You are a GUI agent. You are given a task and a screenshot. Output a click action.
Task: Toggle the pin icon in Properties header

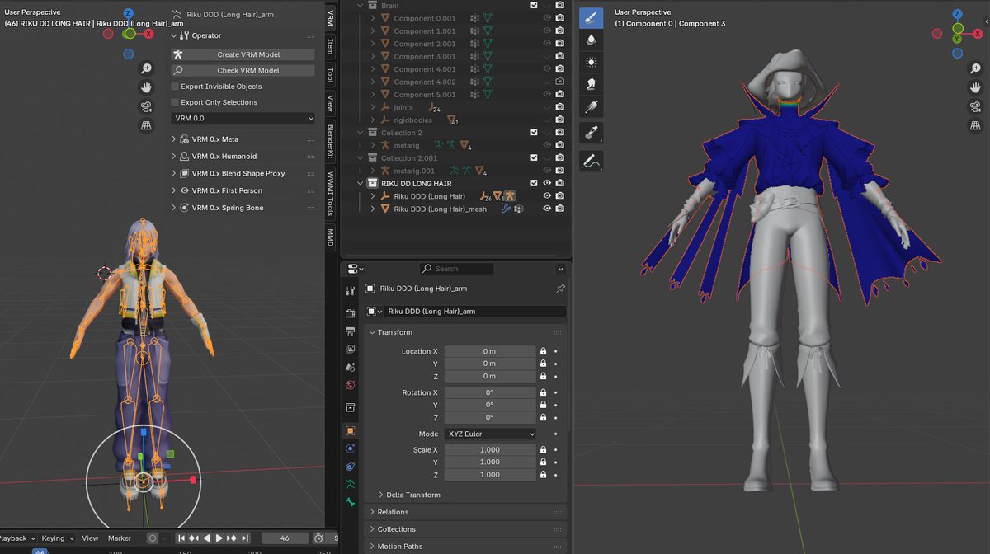[x=560, y=289]
